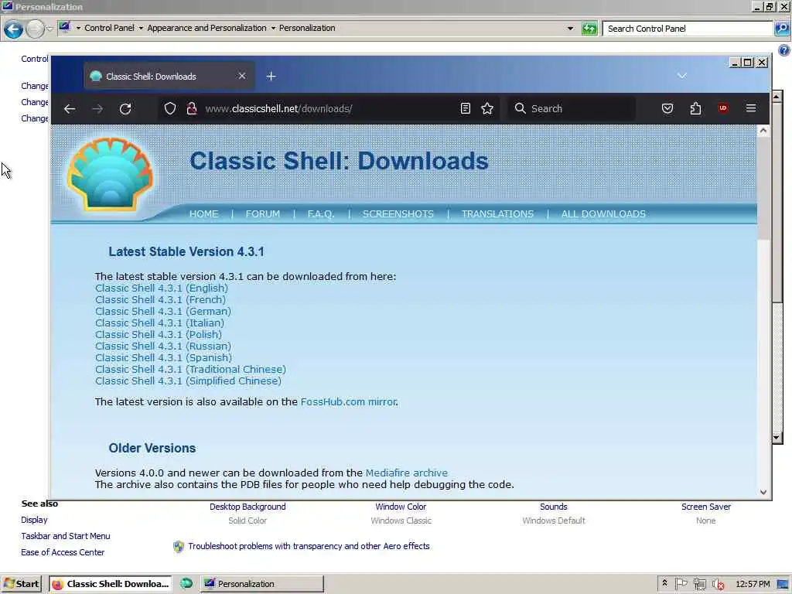Click the Firefox forward arrow button
This screenshot has width=792, height=594.
[x=97, y=108]
